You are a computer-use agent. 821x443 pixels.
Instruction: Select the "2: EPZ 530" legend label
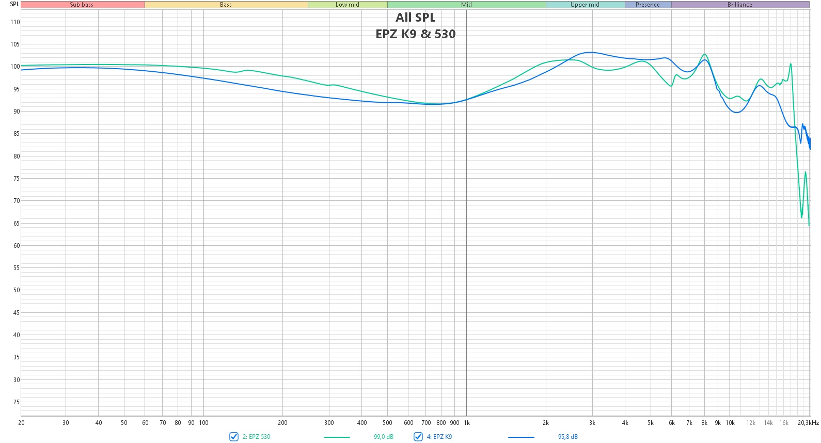(x=257, y=437)
